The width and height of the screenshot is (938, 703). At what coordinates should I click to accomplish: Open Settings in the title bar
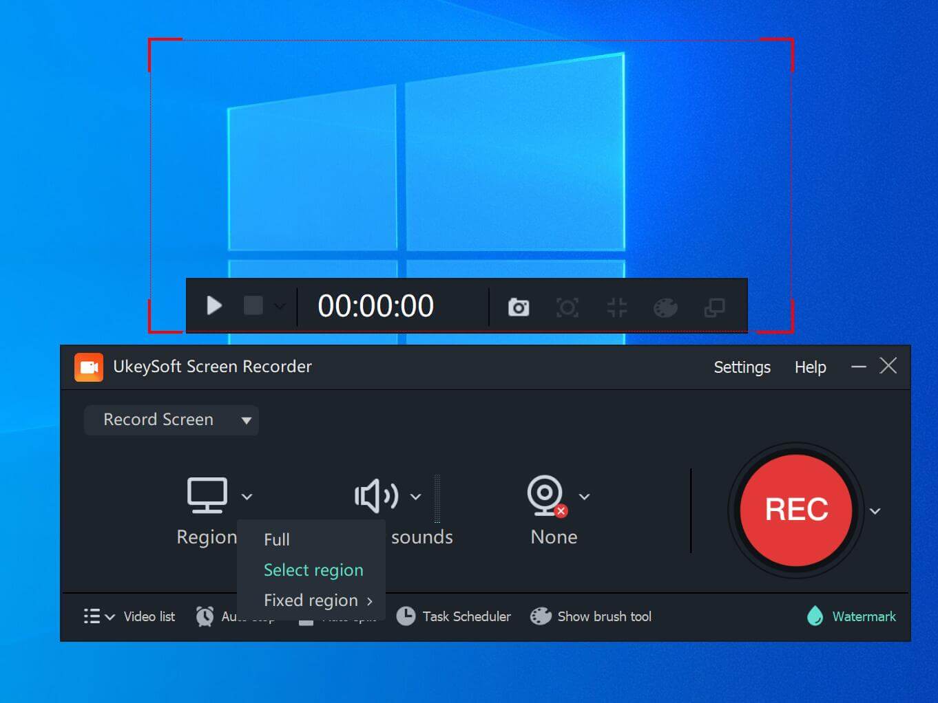coord(742,367)
